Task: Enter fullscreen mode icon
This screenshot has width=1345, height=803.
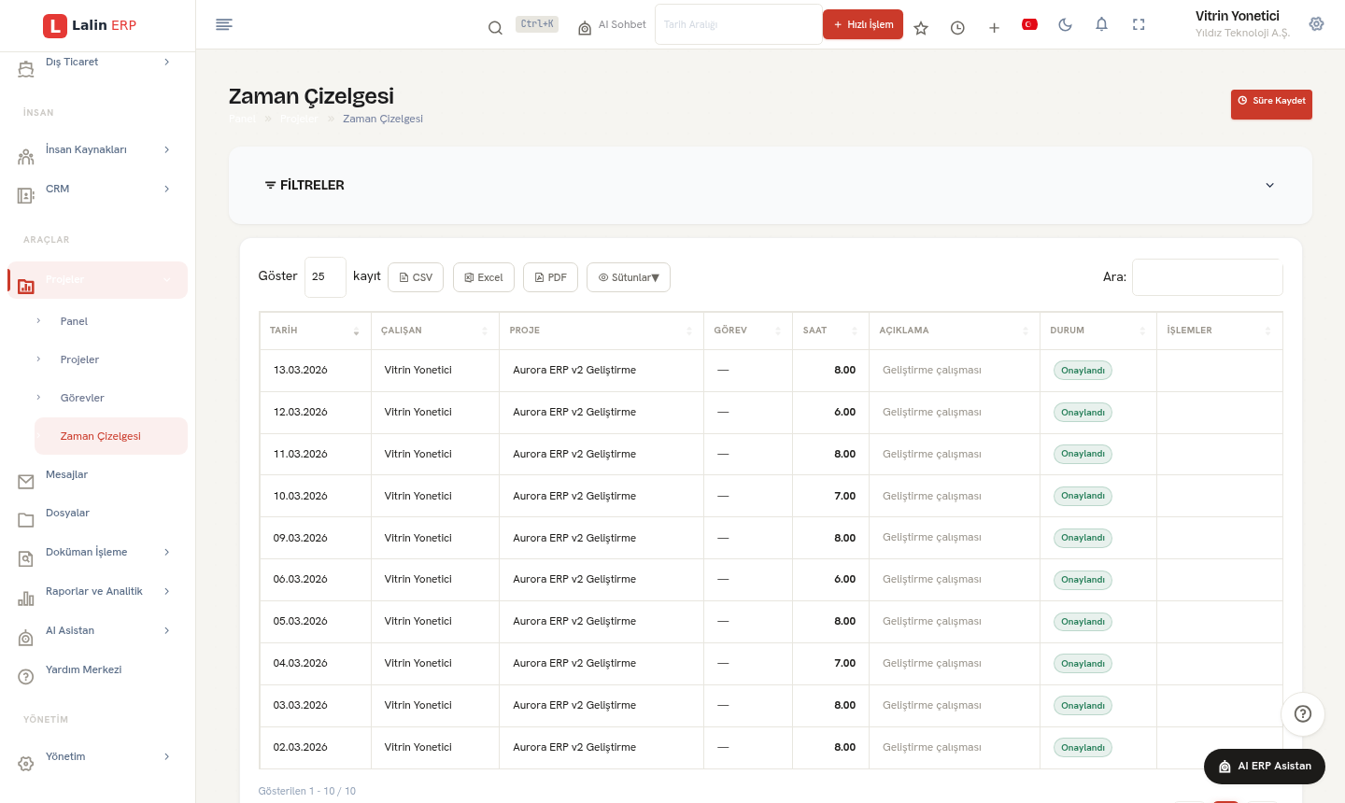Action: 1139,24
